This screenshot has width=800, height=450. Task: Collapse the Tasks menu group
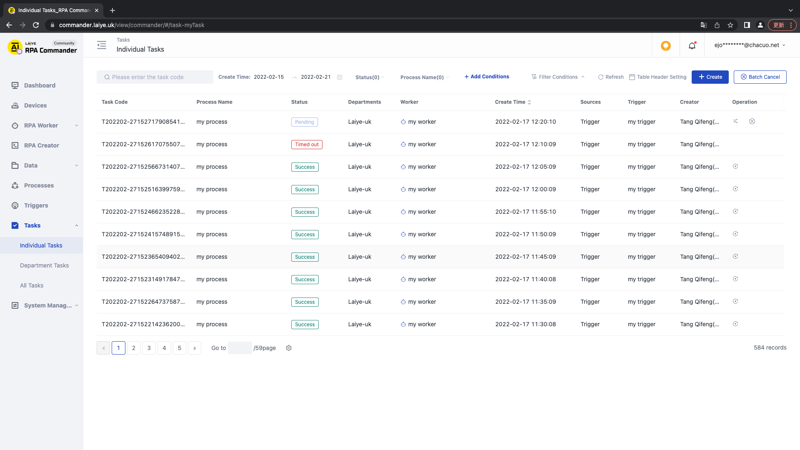point(32,225)
